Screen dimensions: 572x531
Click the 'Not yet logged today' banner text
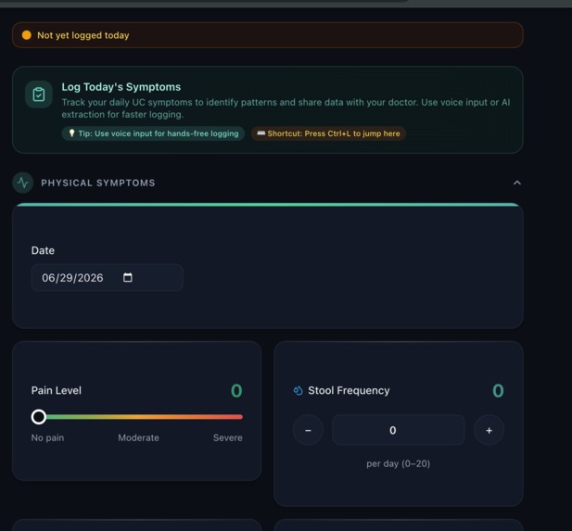click(83, 35)
